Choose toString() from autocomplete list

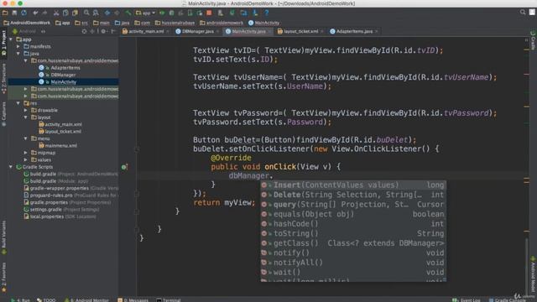coord(352,233)
